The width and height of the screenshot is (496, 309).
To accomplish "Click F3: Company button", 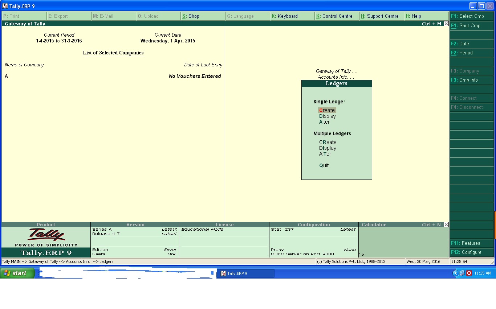I will 472,71.
